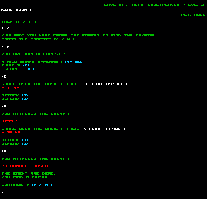Select the cyan 'N' option in Continue prompt
This screenshot has height=199, width=207.
pyautogui.click(x=46, y=185)
